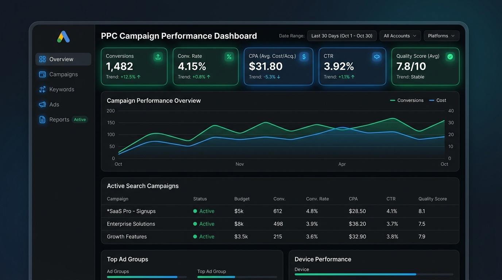Sort by the CTR column header

391,199
